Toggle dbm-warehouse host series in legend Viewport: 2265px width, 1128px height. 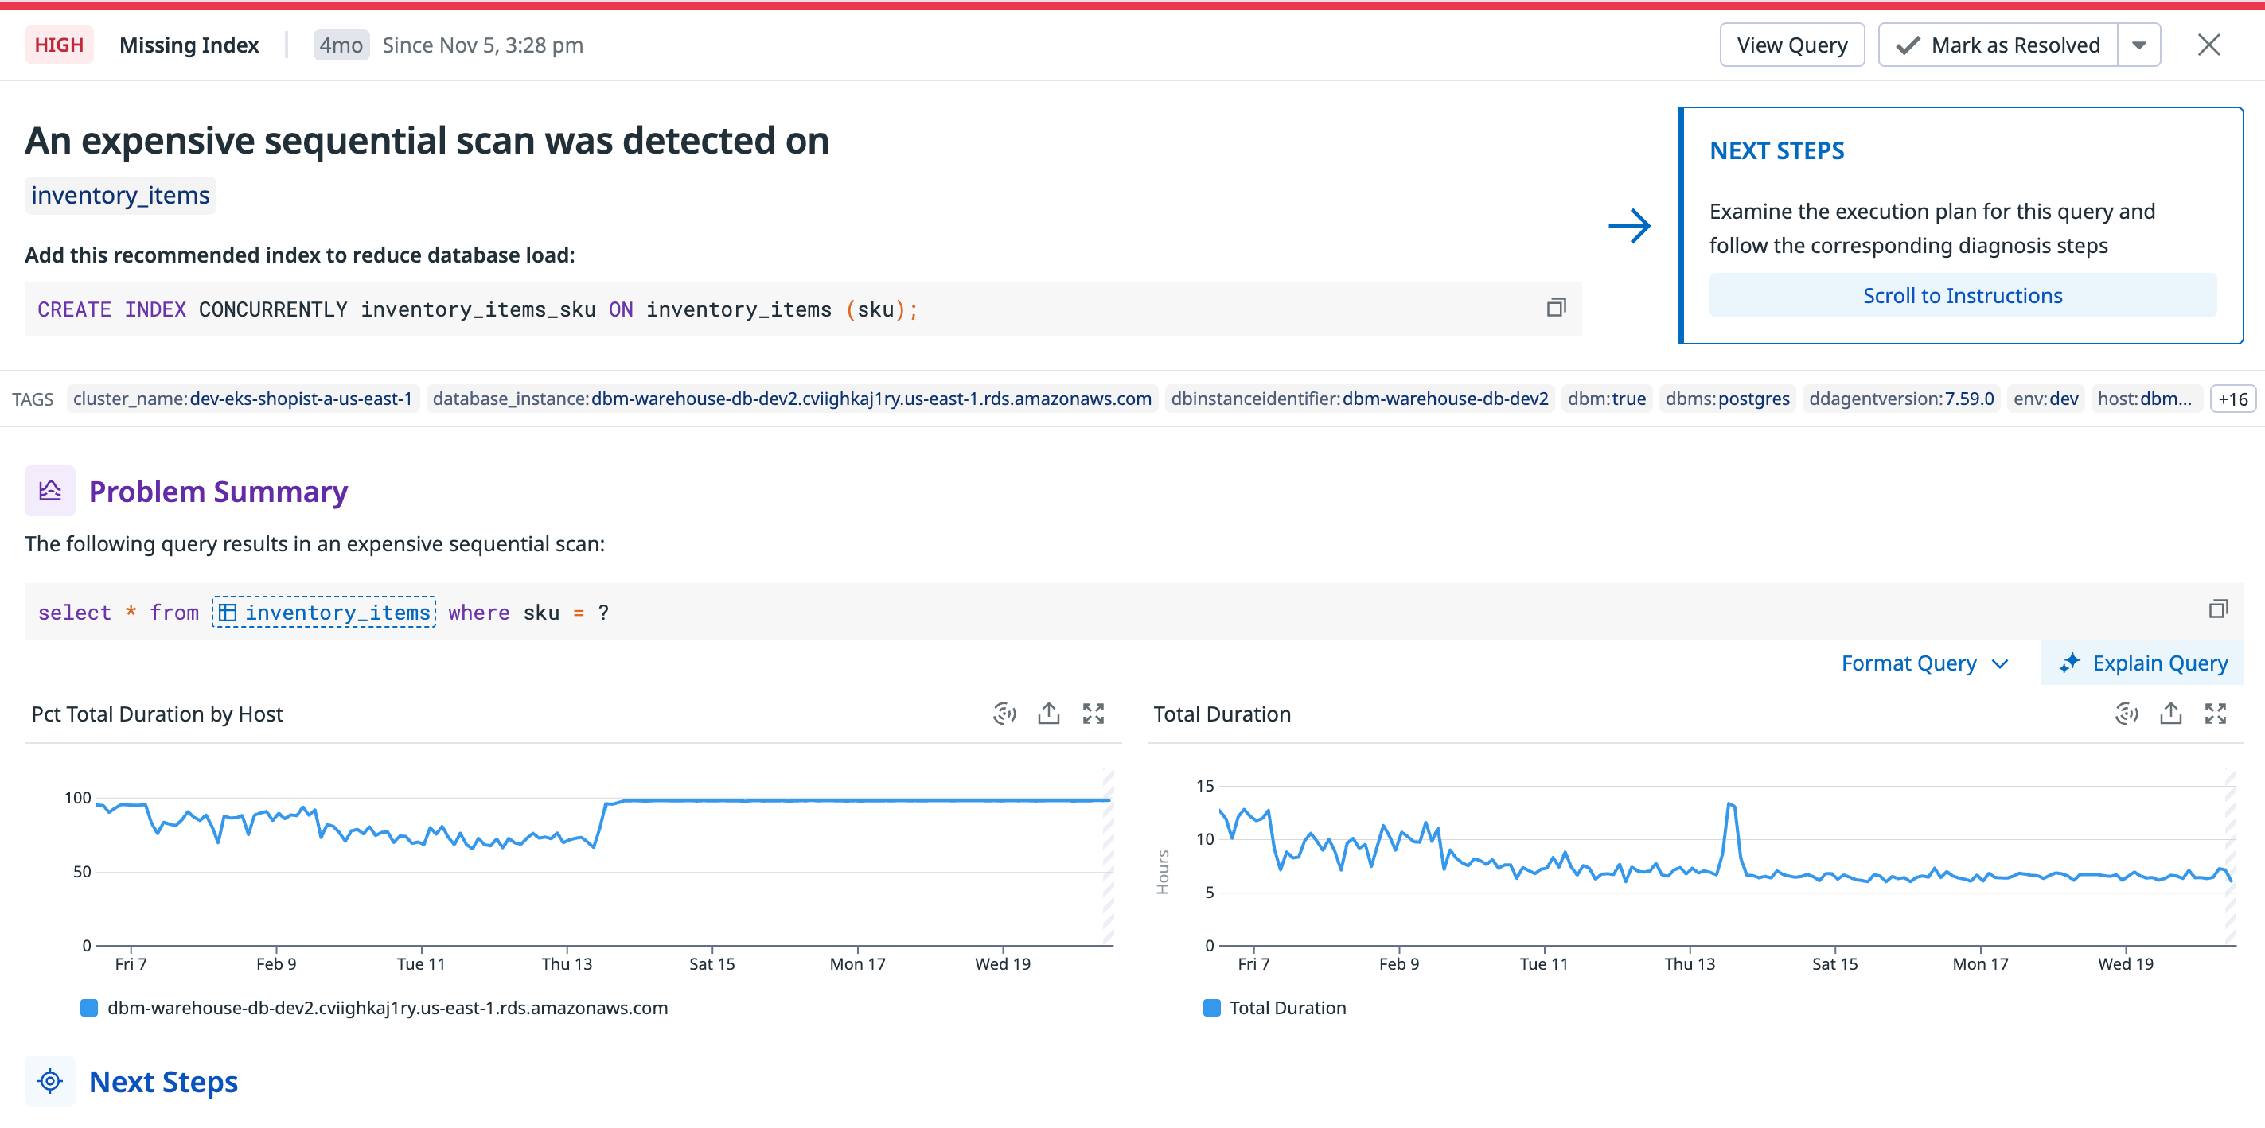click(387, 1008)
